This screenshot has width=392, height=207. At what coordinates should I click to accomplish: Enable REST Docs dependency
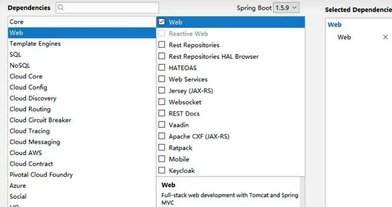point(162,113)
